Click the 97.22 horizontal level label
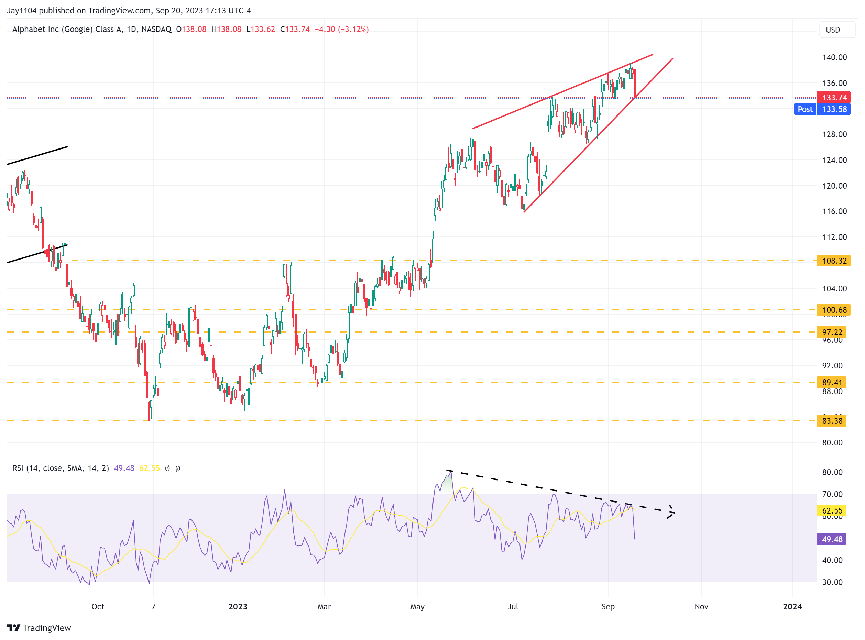The image size is (865, 640). point(831,332)
